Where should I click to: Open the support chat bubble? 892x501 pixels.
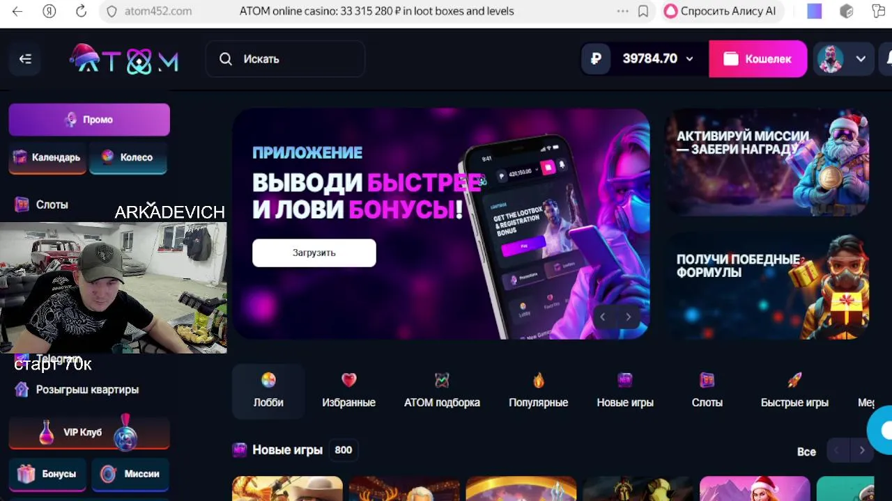[x=881, y=431]
